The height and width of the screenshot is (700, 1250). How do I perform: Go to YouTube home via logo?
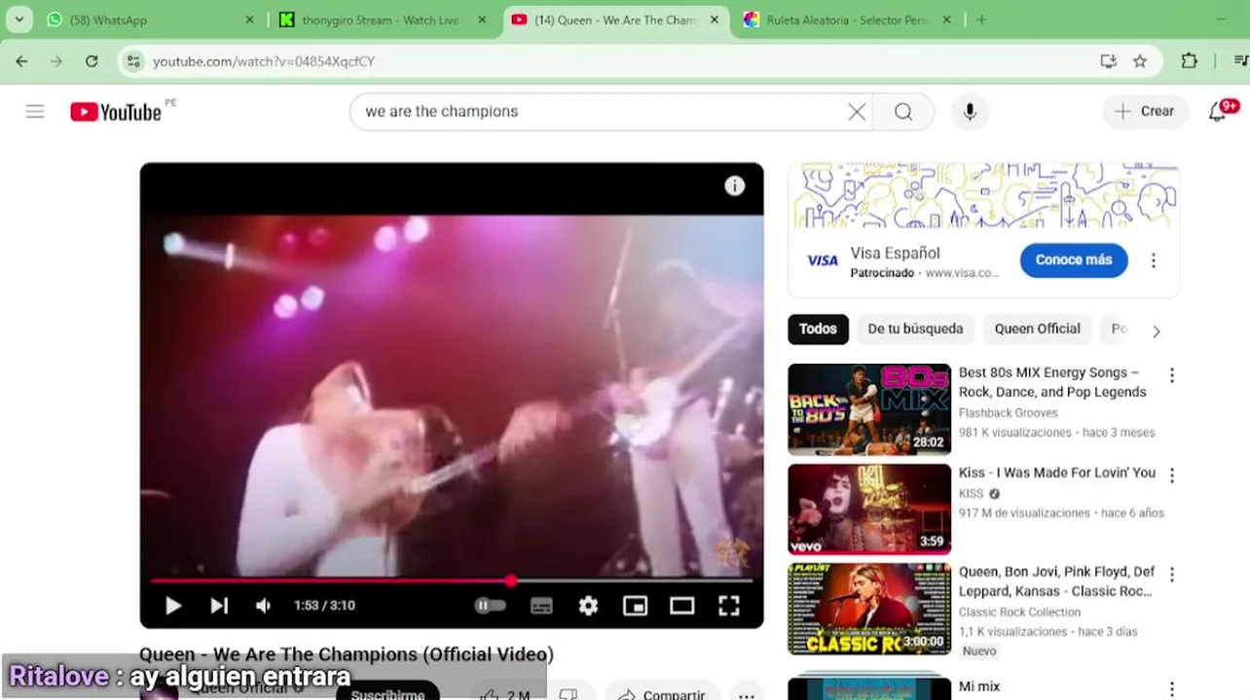pyautogui.click(x=116, y=112)
